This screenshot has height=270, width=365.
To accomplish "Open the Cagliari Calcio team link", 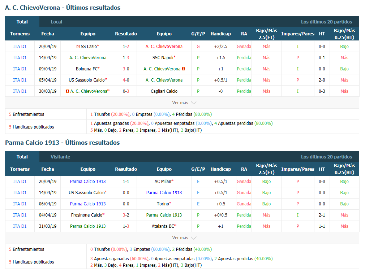I will point(164,91).
